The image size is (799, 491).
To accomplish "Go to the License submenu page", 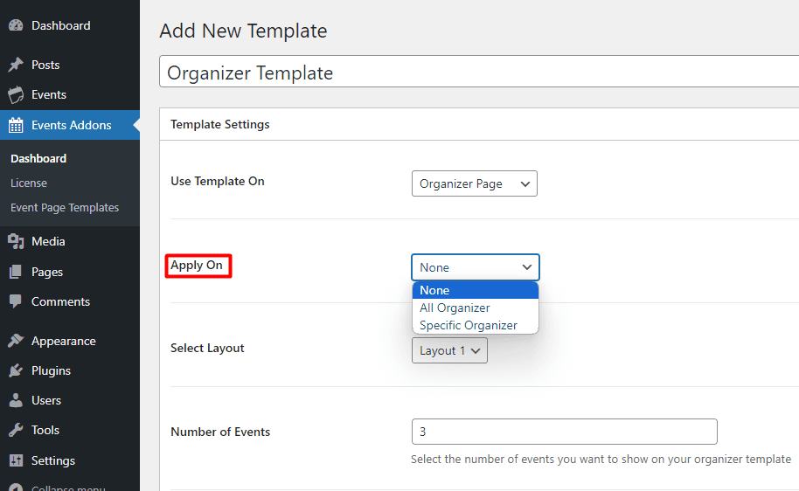I will (x=29, y=183).
